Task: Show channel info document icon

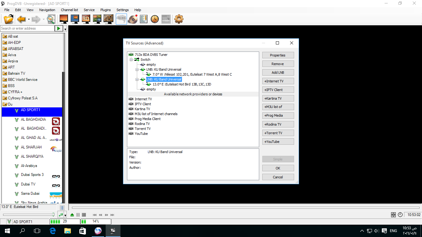Action: click(144, 19)
